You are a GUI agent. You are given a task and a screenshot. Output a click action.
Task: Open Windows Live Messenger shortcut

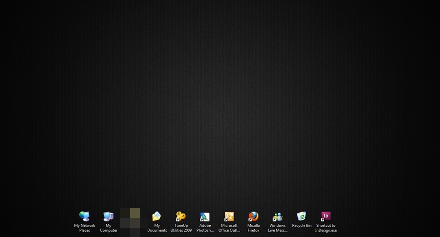pyautogui.click(x=278, y=217)
